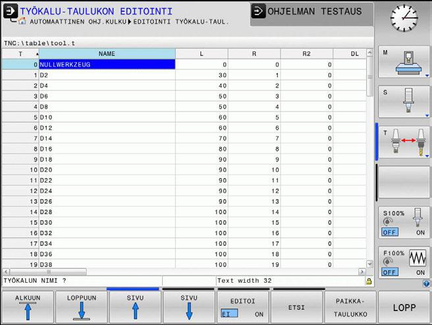Select tool name D2
Screen dimensions: 432x325
[107, 75]
